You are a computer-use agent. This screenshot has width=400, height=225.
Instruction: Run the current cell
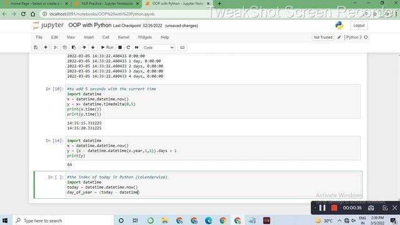point(107,47)
